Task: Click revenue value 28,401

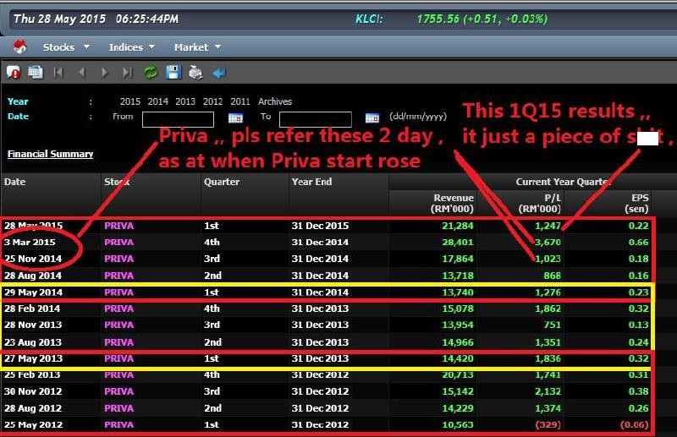Action: 458,242
